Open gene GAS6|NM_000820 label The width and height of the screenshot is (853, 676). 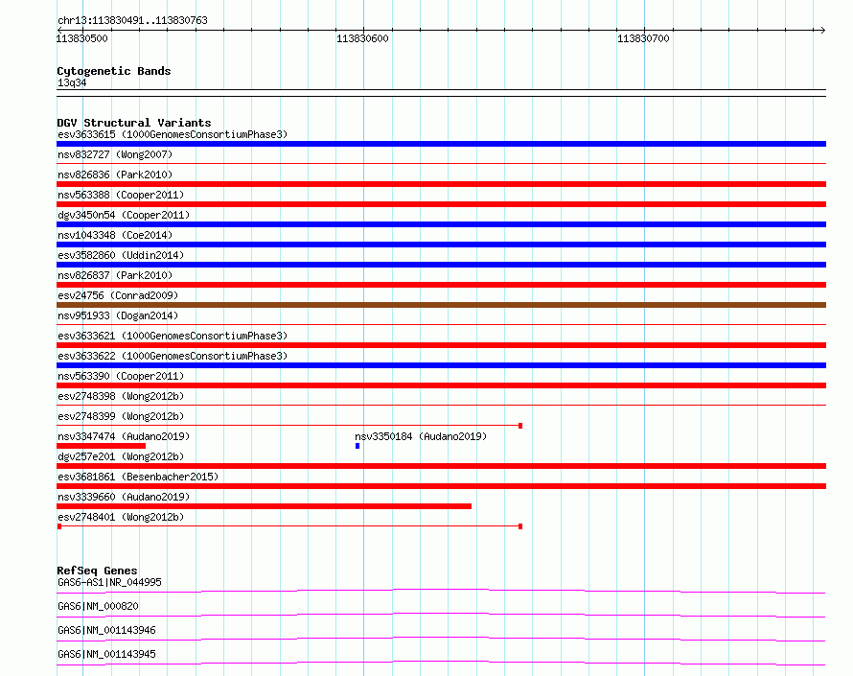click(98, 606)
